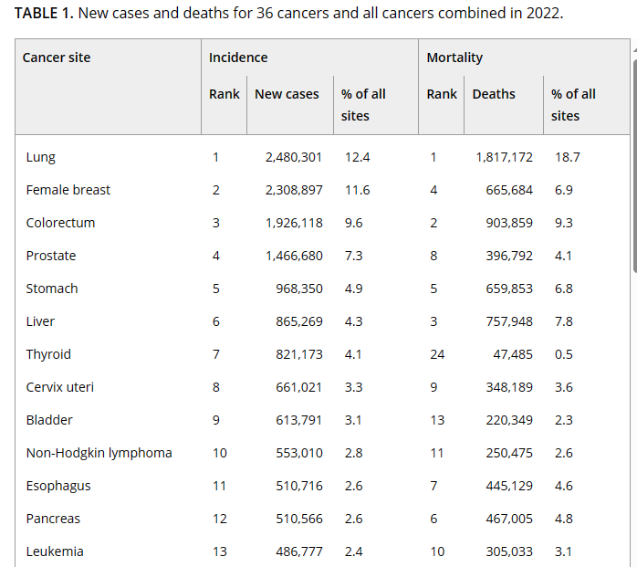Click Liver mortality percentage 7.8
637x567 pixels.
pos(564,321)
